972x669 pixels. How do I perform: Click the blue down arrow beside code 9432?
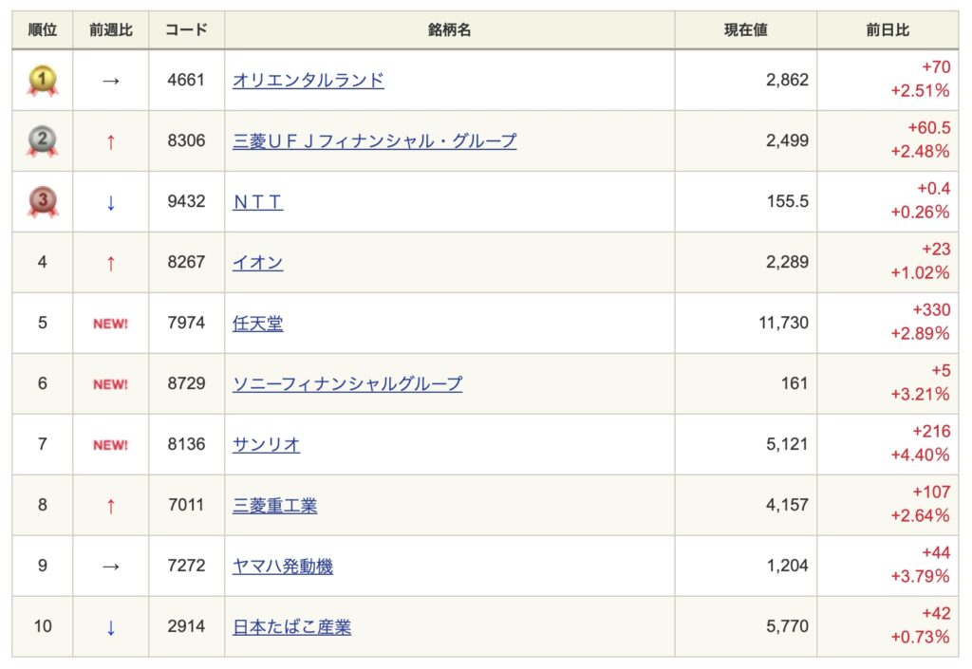pos(110,202)
